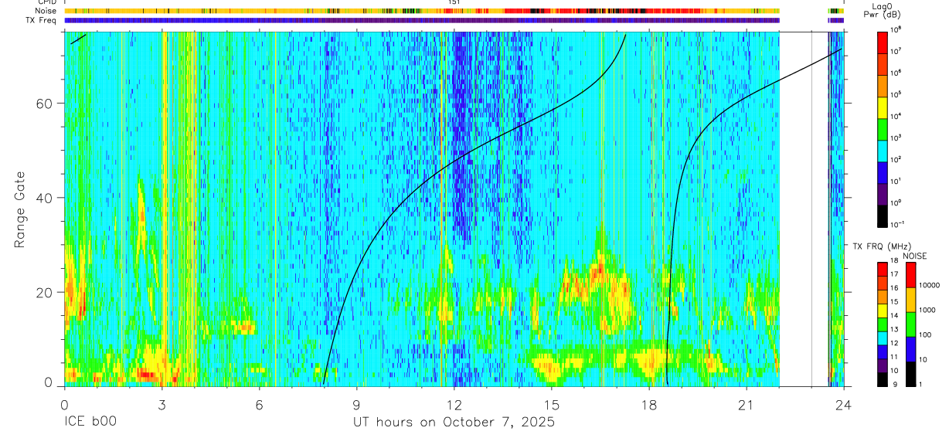949x438 pixels.
Task: Click x-axis tick label 3
Action: pos(162,405)
